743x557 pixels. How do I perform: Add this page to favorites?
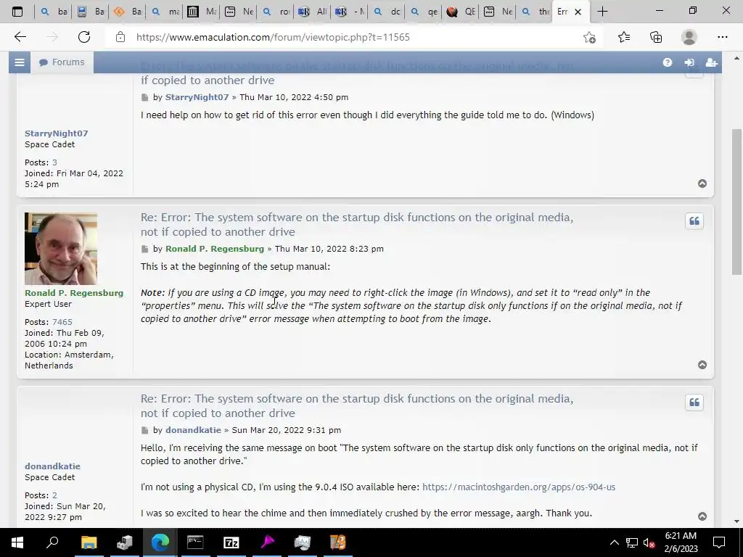589,37
